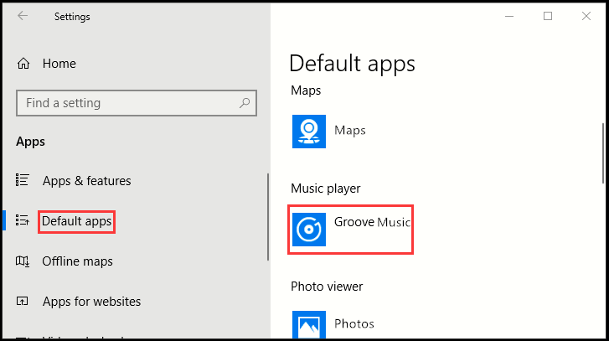This screenshot has height=341, width=609.
Task: Click the Maps app icon
Action: (x=309, y=132)
